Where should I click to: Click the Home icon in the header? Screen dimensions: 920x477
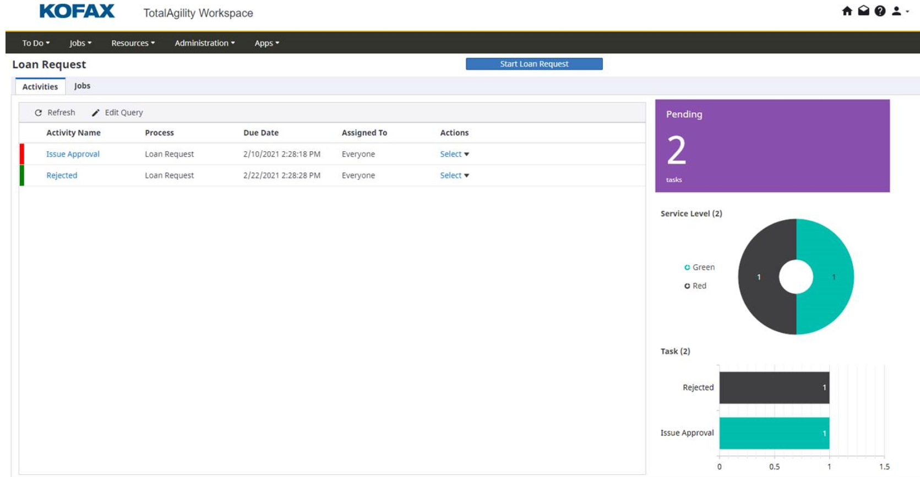[847, 11]
